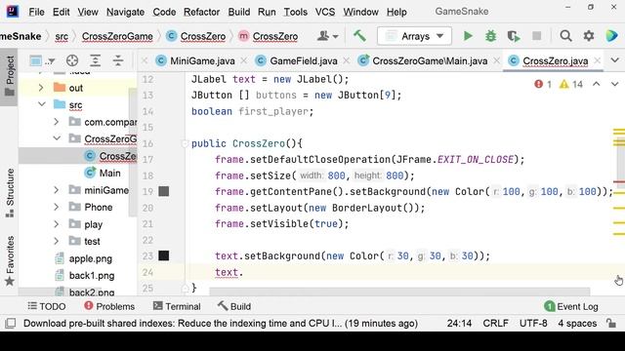Collapse the src folder
Screen dimensions: 625x351
pos(42,104)
